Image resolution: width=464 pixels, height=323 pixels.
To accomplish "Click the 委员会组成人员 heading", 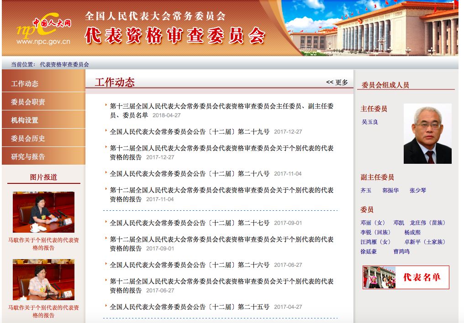I will click(385, 85).
